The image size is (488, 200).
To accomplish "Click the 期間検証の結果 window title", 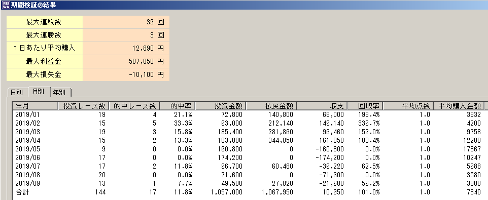I will [x=33, y=5].
